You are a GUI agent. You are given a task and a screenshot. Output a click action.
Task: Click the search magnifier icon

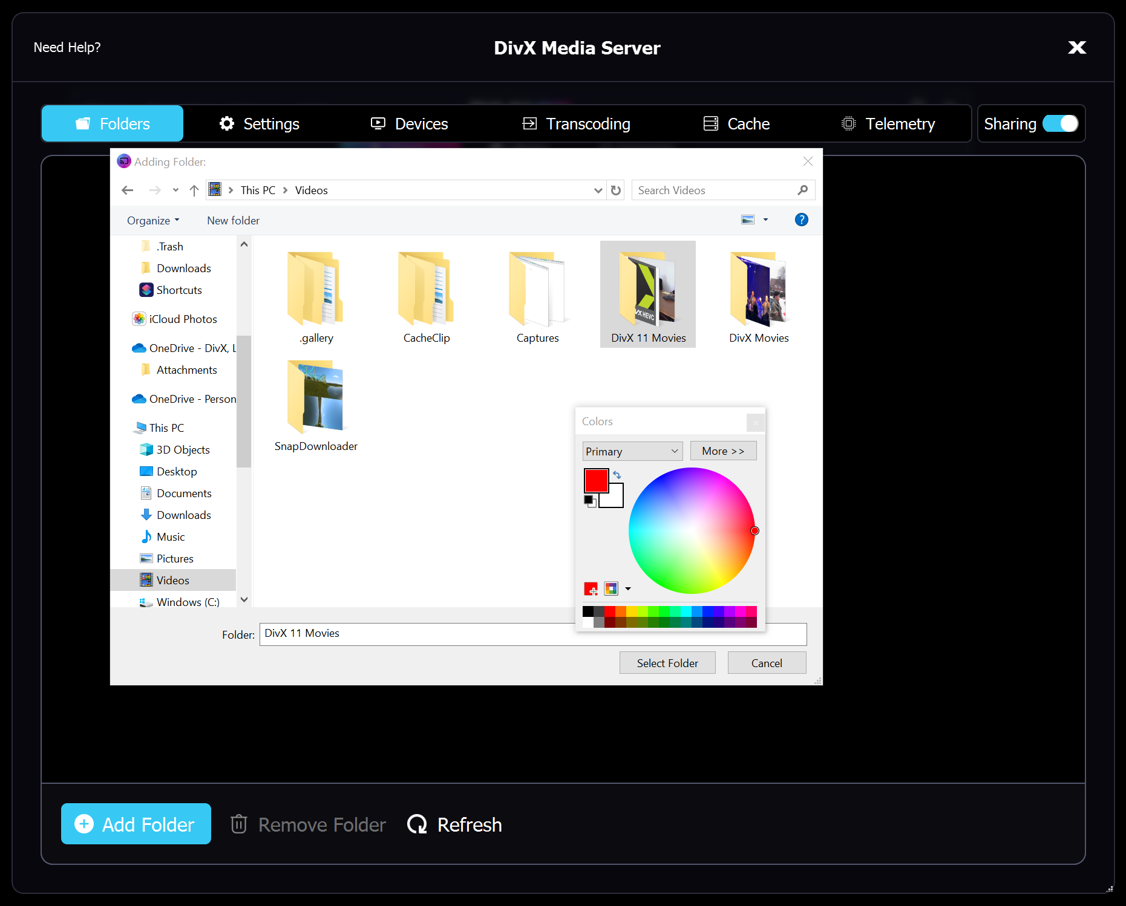tap(803, 190)
